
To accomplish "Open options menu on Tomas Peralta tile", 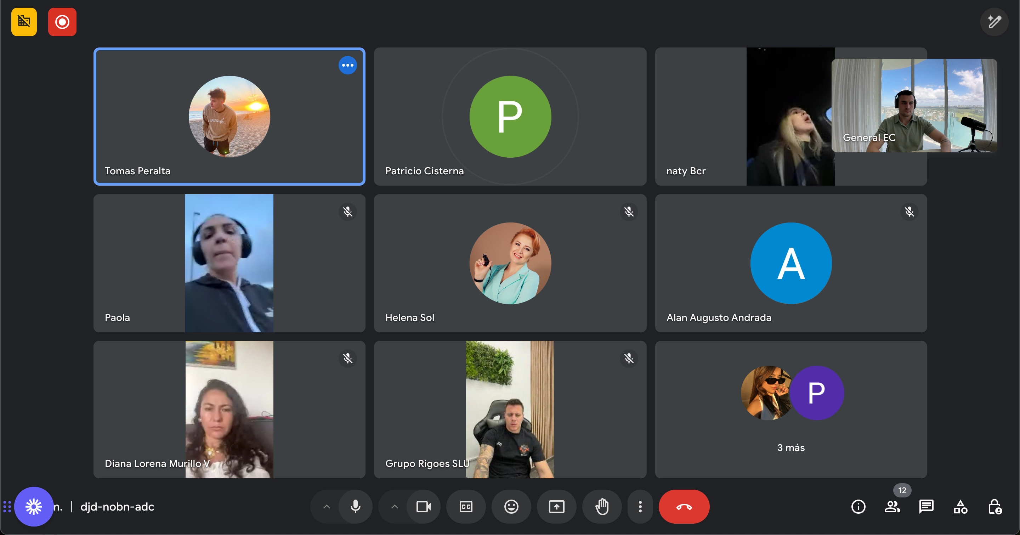I will [x=347, y=65].
